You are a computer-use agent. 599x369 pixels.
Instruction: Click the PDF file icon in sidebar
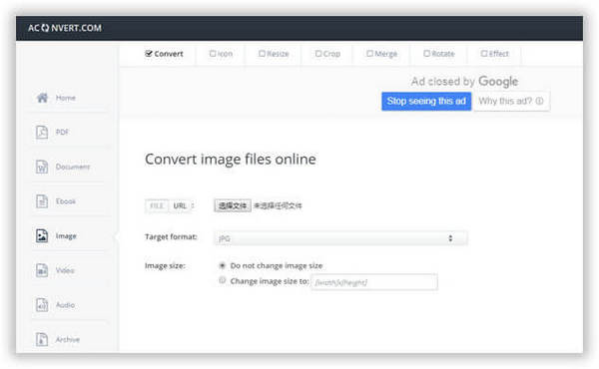42,132
